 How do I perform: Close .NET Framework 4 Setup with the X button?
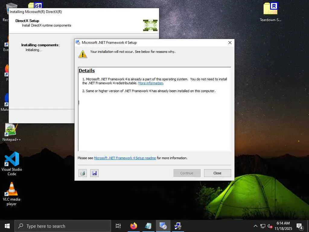(230, 43)
